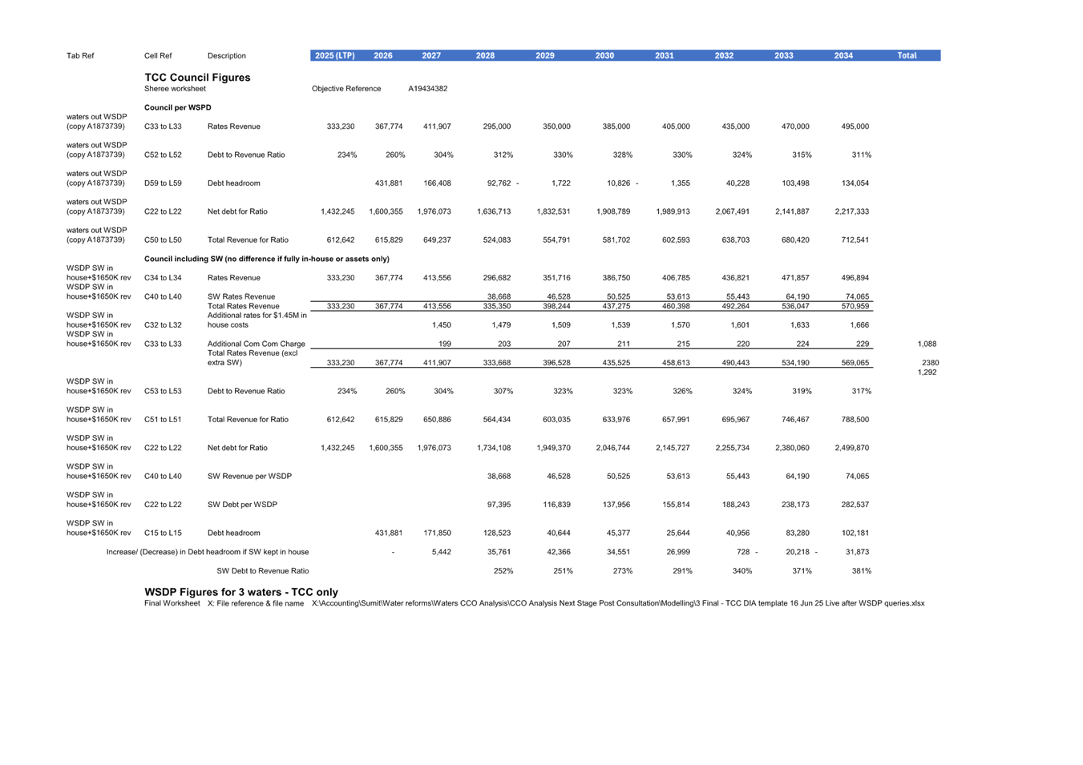Click the SW Revenue per WSDP label
This screenshot has width=1083, height=765.
[249, 477]
